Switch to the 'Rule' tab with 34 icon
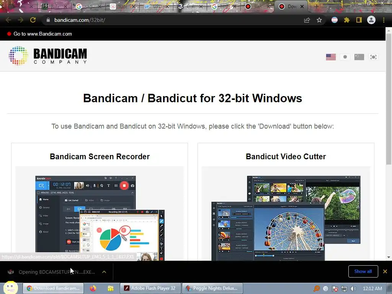 click(x=54, y=7)
